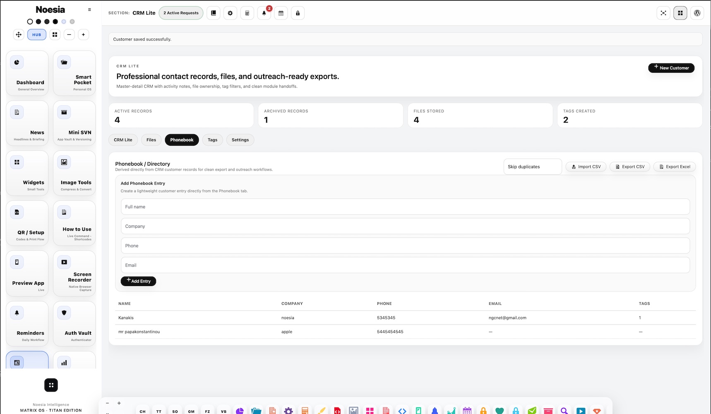Open the calendar icon in top toolbar
The height and width of the screenshot is (414, 711).
281,13
